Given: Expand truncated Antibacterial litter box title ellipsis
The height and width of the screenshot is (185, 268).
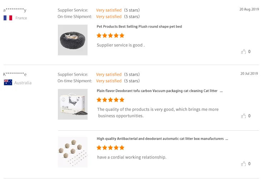Looking at the screenshot, I should [x=227, y=139].
